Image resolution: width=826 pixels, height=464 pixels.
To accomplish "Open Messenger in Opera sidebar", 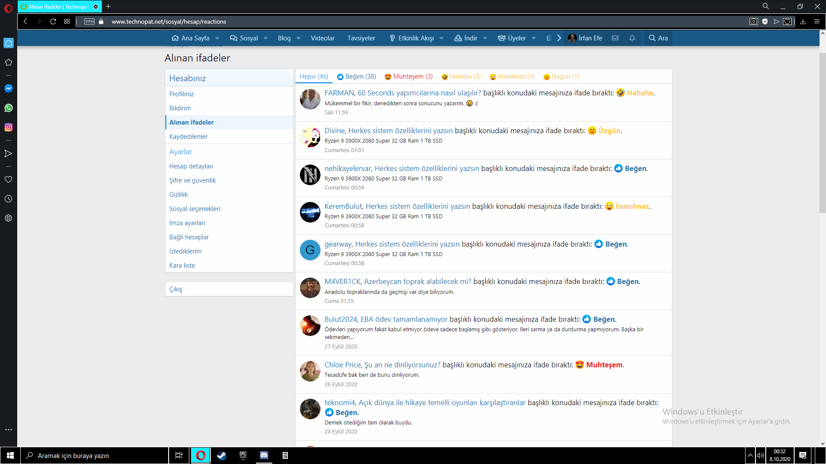I will click(9, 89).
